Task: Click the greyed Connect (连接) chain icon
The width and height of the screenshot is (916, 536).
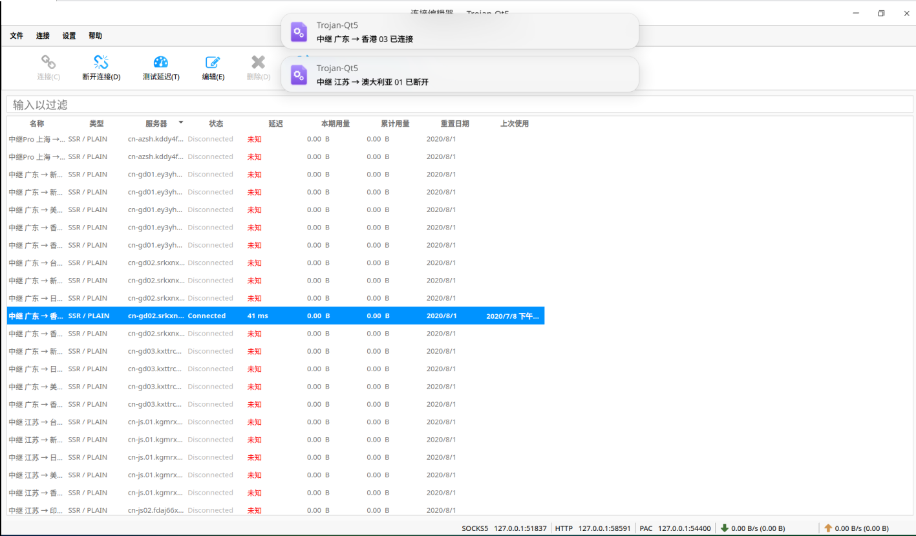Action: 48,63
